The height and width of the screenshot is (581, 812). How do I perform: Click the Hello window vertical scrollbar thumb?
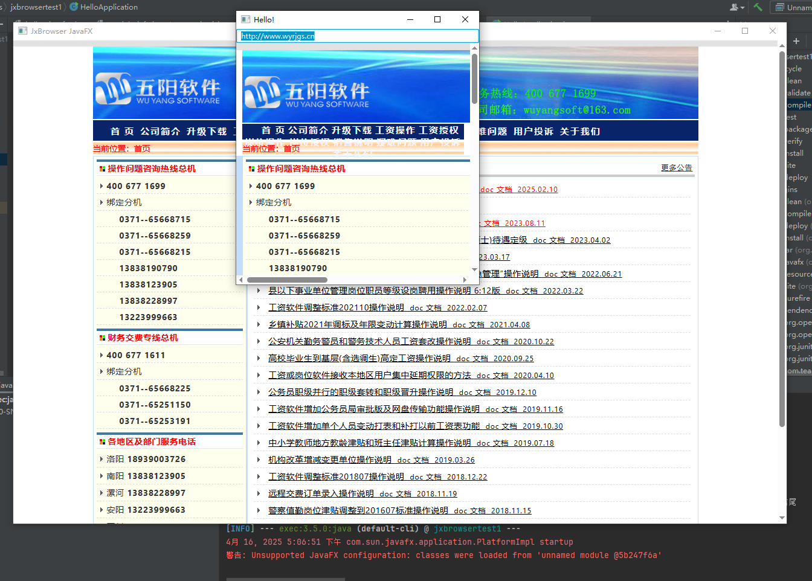pyautogui.click(x=474, y=79)
